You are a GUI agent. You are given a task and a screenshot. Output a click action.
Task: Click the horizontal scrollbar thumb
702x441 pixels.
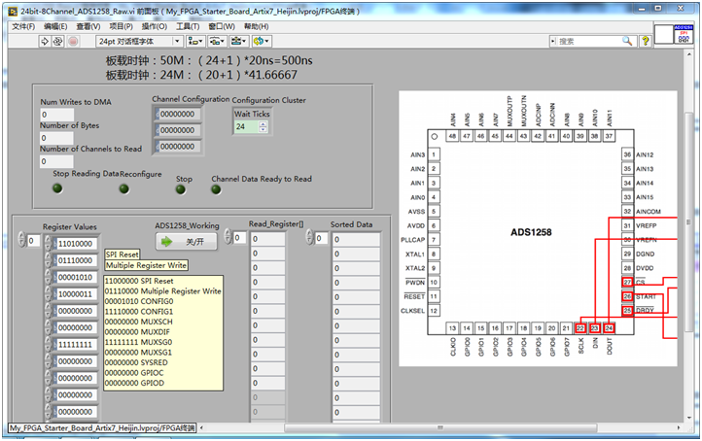[441, 428]
